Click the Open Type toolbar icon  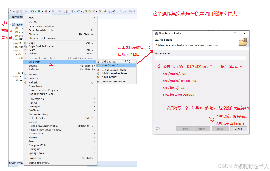click(x=86, y=11)
